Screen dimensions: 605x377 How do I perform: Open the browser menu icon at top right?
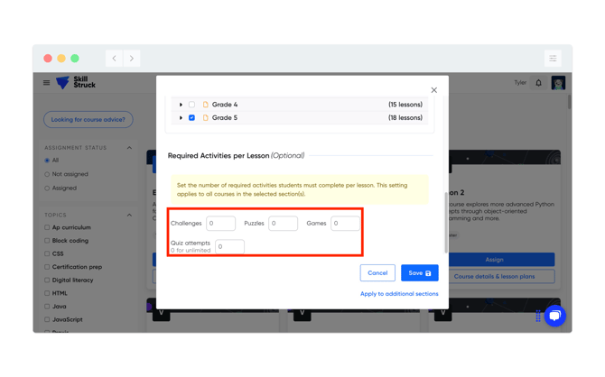pyautogui.click(x=553, y=59)
